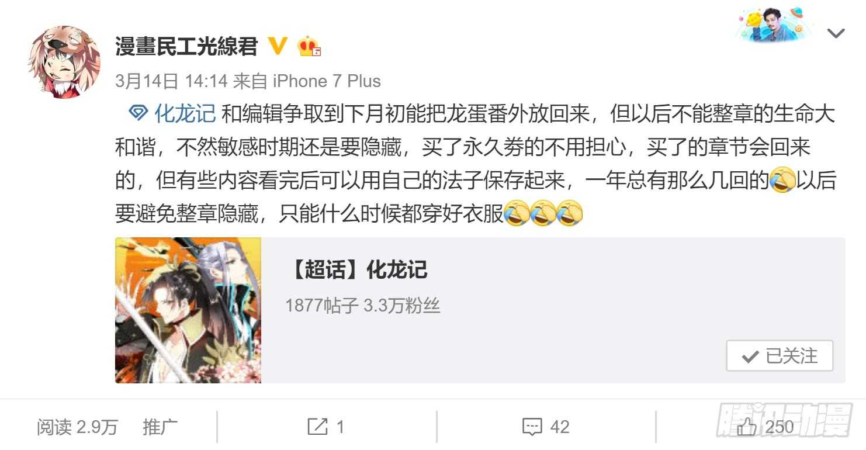866x450 pixels.
Task: Open the 化龙记 super topic link
Action: (x=185, y=113)
